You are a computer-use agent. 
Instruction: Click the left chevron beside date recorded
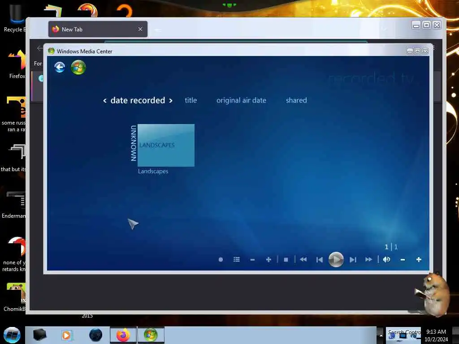105,101
